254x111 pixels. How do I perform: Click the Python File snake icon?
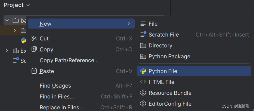143,71
